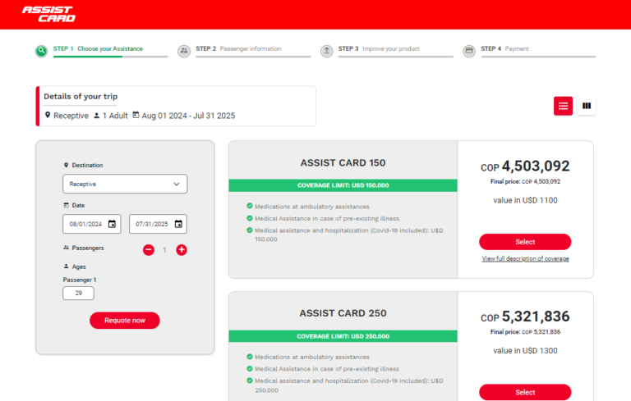The image size is (631, 401).
Task: Click checkmark for hospitalization in Assist Card 150
Action: [x=250, y=230]
